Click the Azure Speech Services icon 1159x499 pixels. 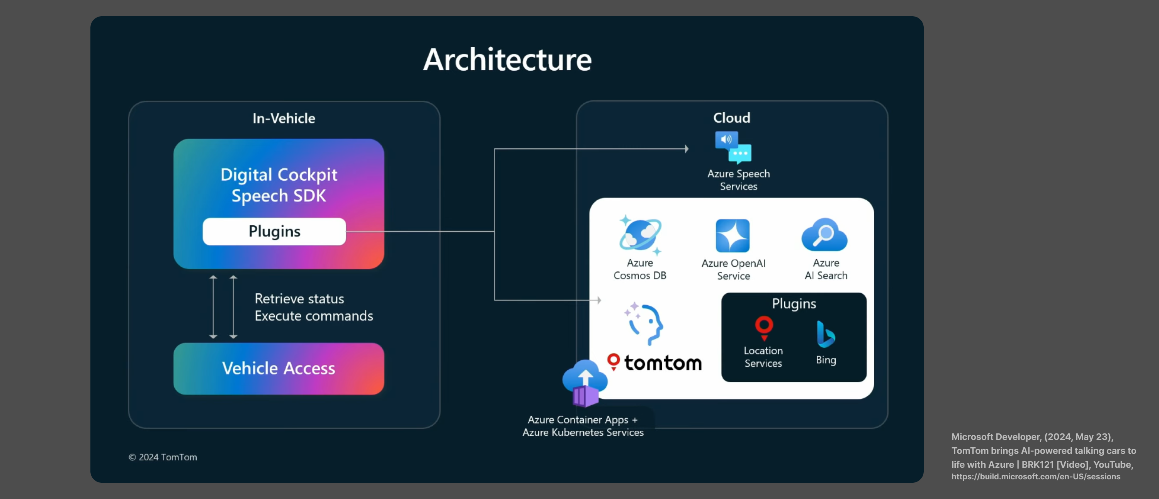733,147
